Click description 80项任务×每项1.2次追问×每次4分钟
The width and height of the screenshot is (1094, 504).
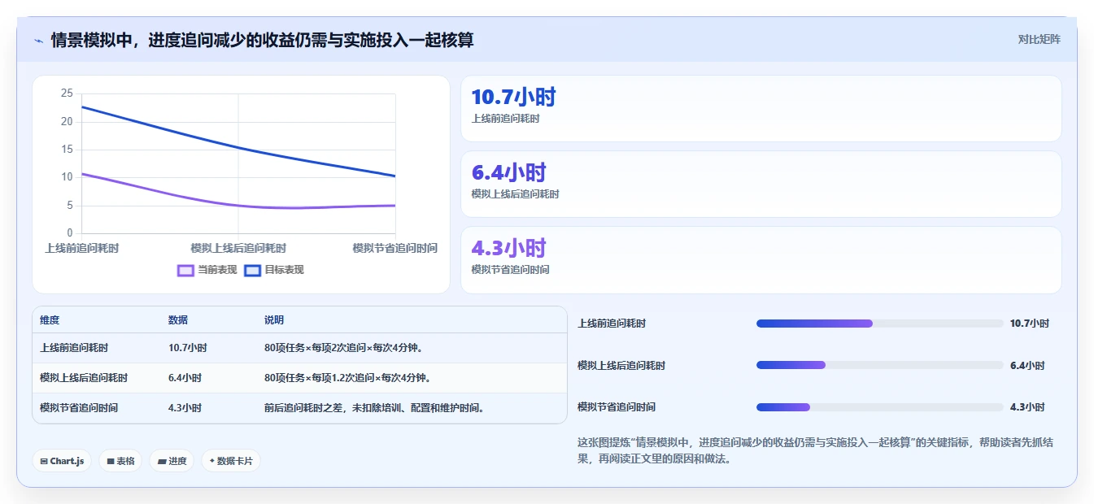point(347,378)
